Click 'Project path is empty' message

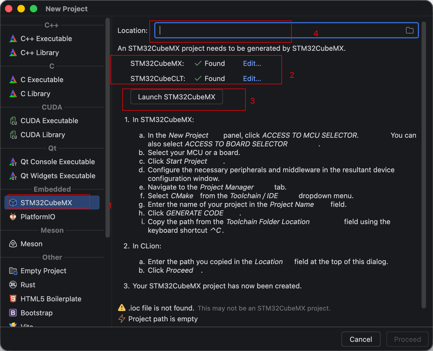[163, 319]
